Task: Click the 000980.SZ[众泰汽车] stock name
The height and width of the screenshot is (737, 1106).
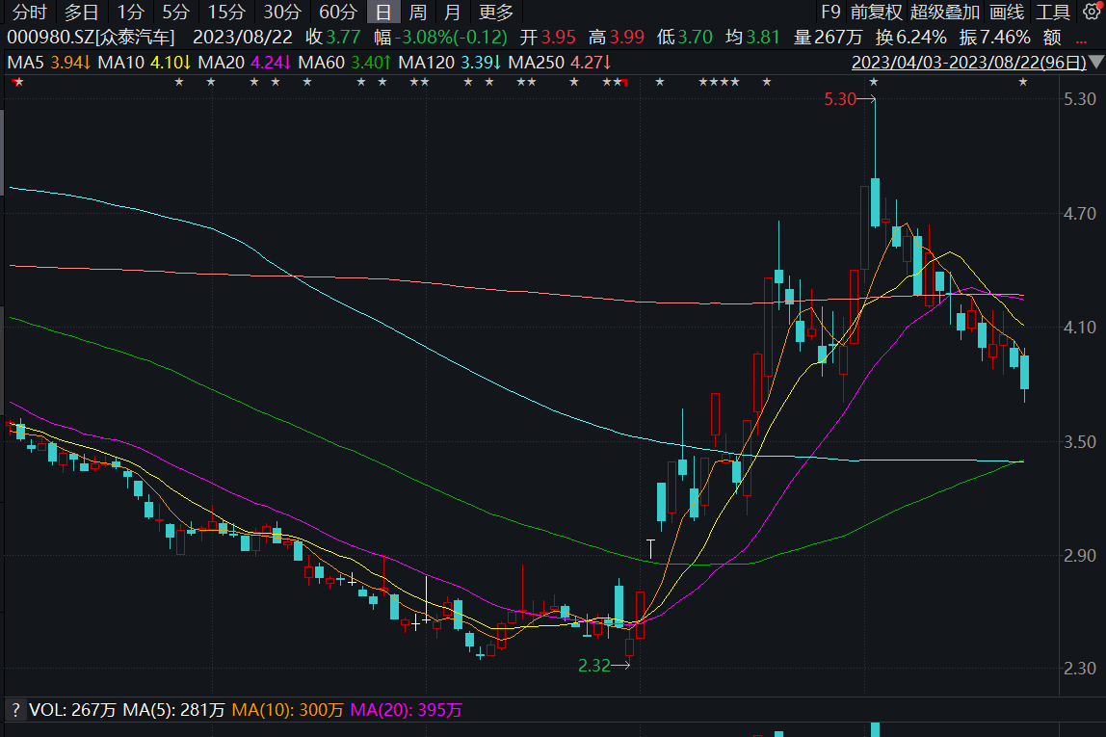Action: coord(91,38)
